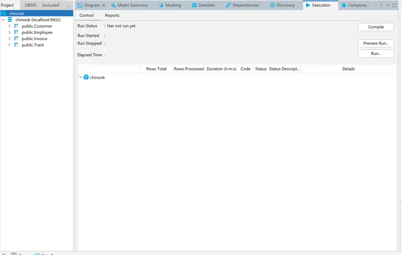Image resolution: width=402 pixels, height=255 pixels.
Task: Click the Compile button
Action: click(376, 27)
